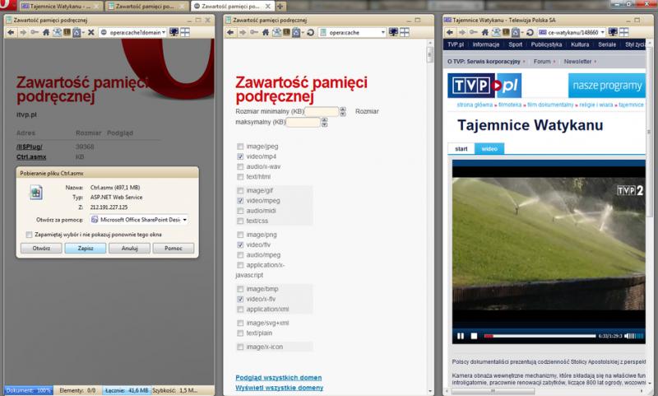
Task: Expand the Newsletter menu arrow
Action: (x=595, y=62)
